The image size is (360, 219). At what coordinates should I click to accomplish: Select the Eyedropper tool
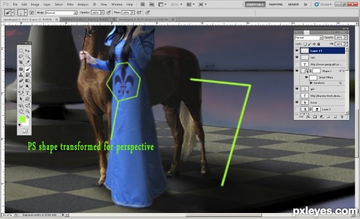coord(28,62)
